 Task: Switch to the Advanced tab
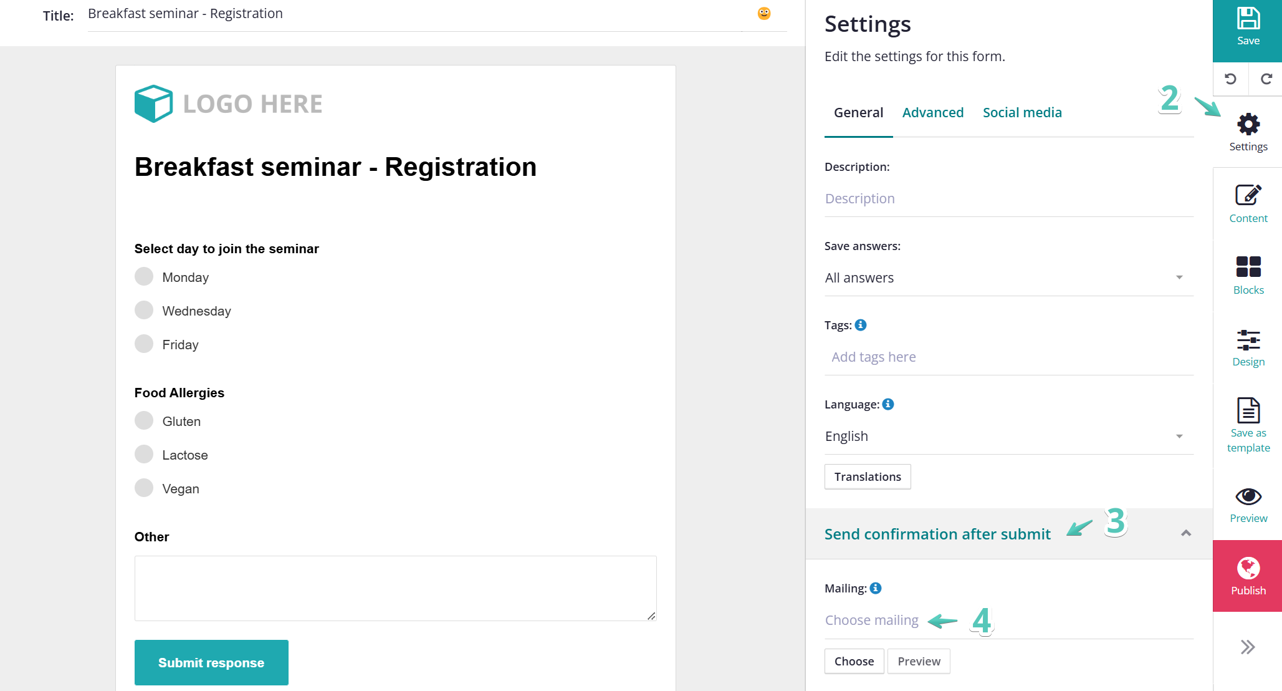[x=932, y=112]
